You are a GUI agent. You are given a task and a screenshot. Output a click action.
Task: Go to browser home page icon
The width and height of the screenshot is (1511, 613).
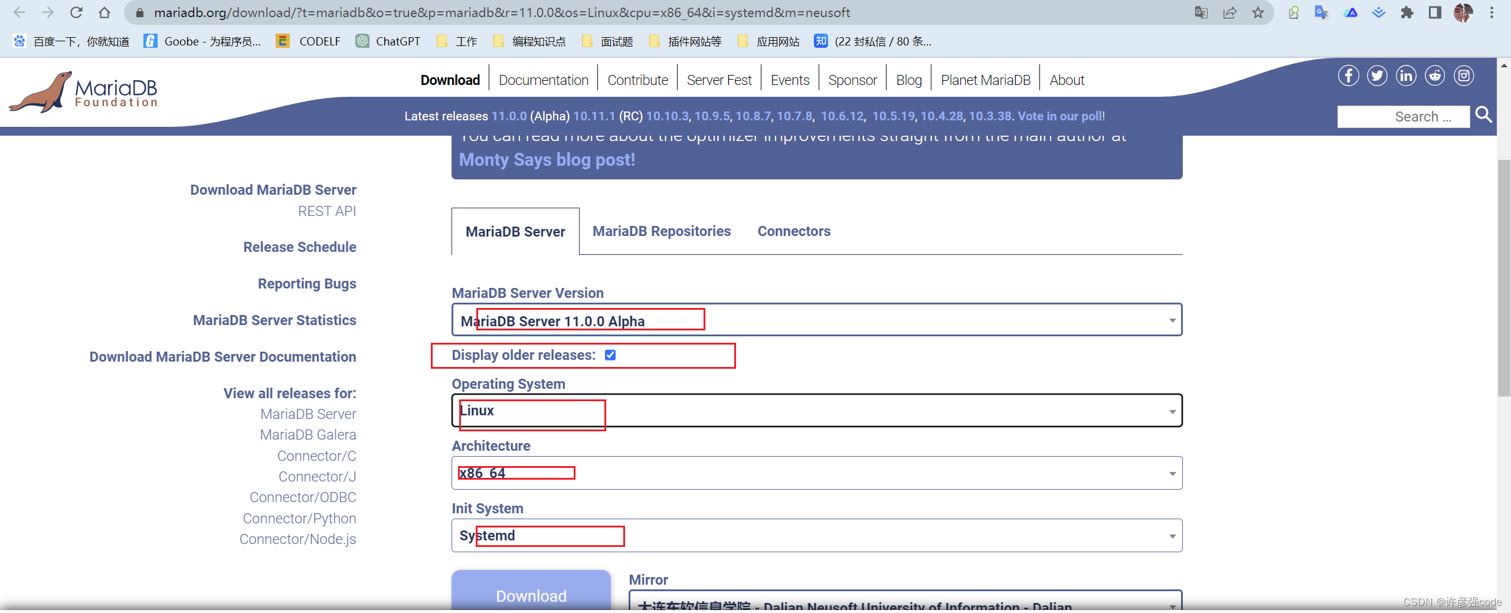pyautogui.click(x=104, y=12)
